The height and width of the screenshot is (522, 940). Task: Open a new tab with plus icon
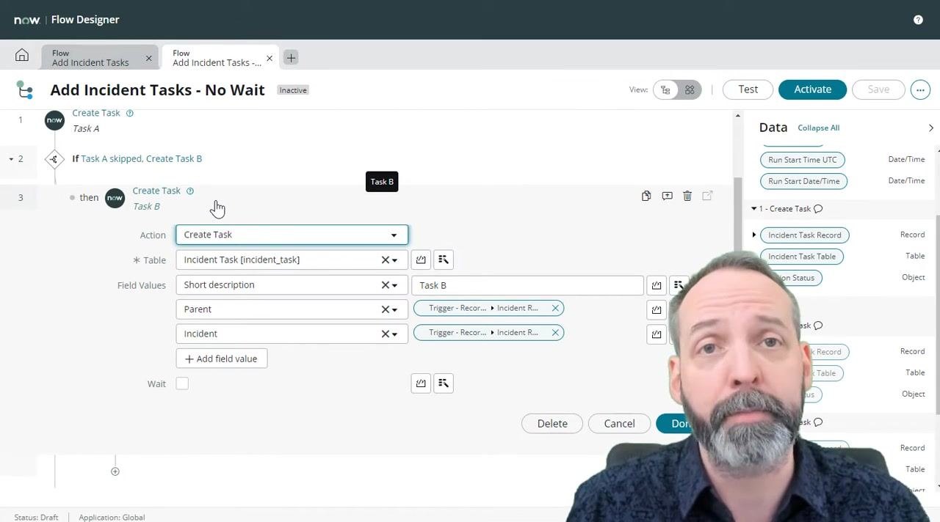(x=291, y=57)
